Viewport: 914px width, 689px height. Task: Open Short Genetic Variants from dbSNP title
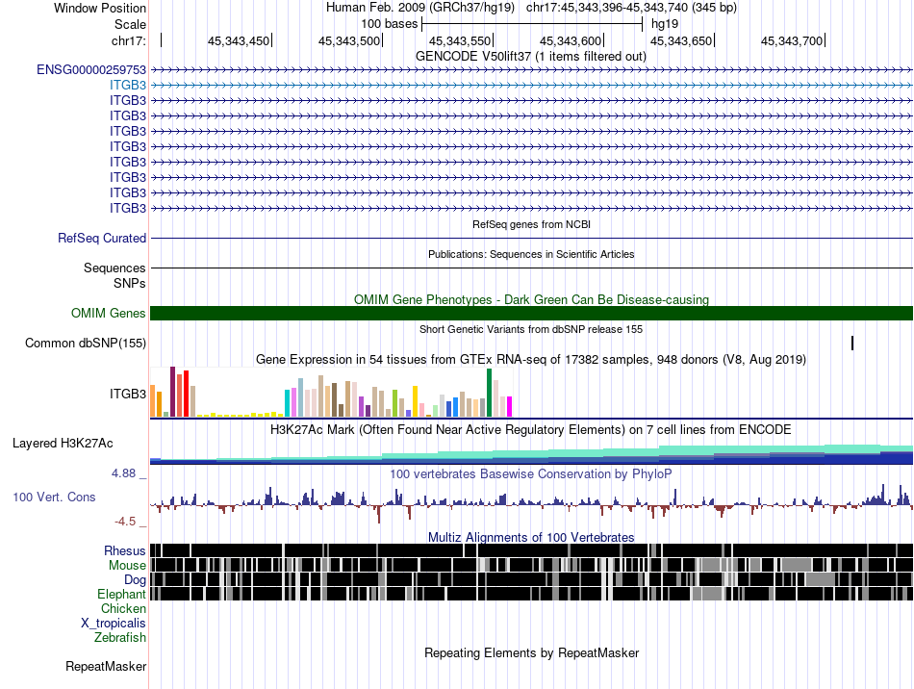pos(531,329)
